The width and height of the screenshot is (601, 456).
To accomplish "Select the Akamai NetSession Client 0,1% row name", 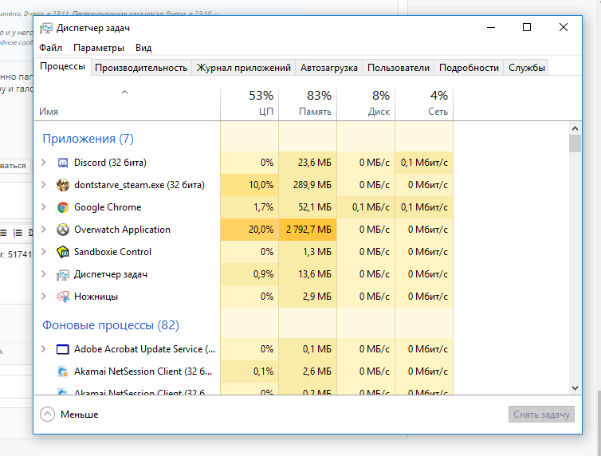I will (143, 371).
